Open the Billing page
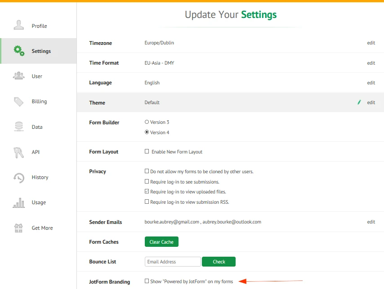The image size is (384, 289). pos(38,101)
